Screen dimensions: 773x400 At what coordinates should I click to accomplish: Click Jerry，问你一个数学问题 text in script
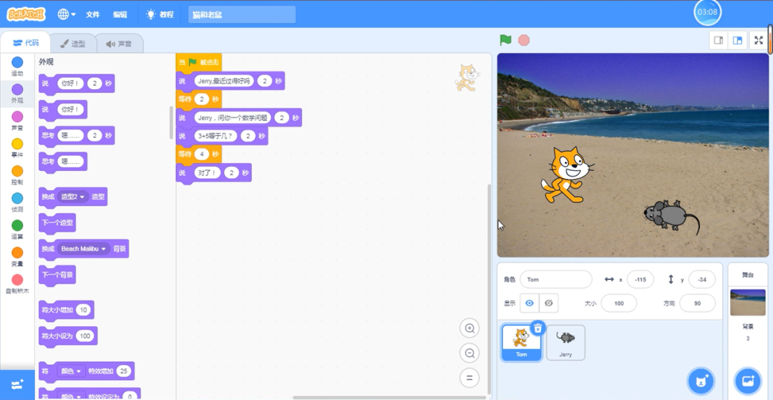tap(233, 118)
